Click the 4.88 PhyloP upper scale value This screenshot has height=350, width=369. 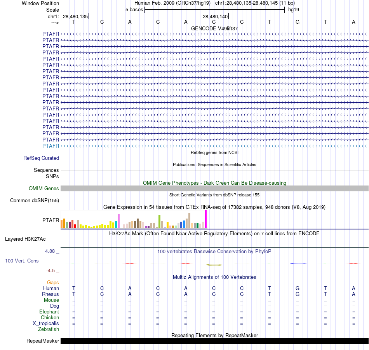click(50, 251)
